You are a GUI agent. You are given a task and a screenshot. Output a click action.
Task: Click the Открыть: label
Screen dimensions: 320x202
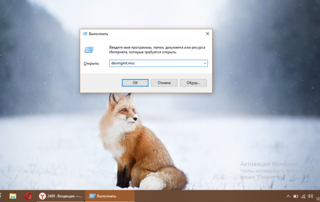coord(91,63)
